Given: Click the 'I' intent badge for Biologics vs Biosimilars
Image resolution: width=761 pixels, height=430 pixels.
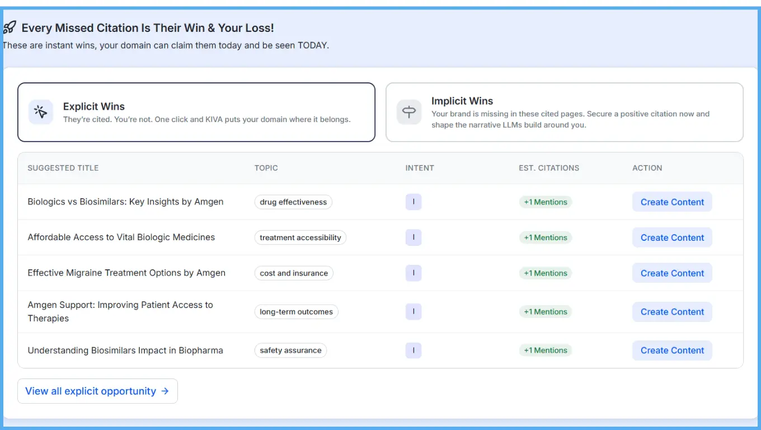Looking at the screenshot, I should point(414,202).
